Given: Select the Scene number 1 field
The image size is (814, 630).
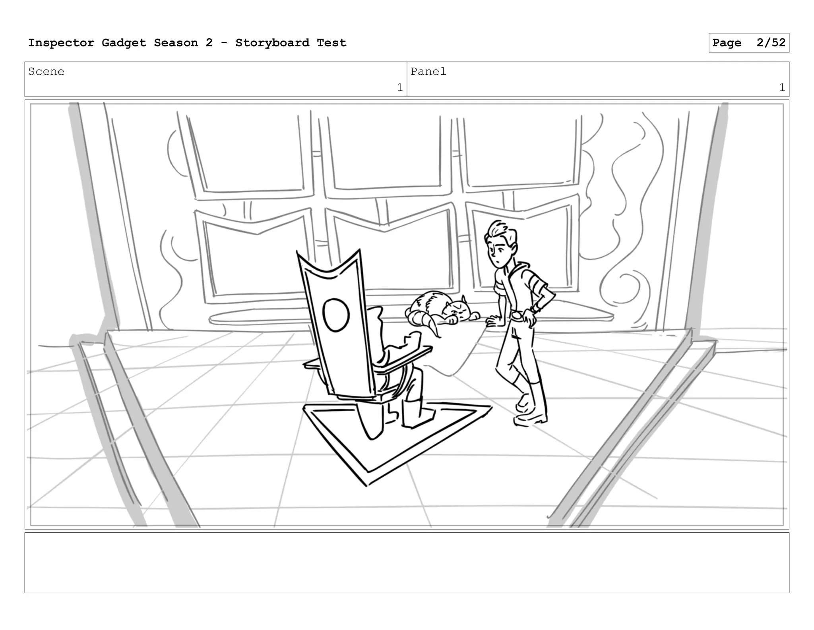Looking at the screenshot, I should click(x=399, y=87).
